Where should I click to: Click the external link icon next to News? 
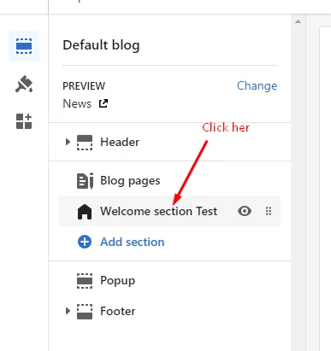(103, 103)
